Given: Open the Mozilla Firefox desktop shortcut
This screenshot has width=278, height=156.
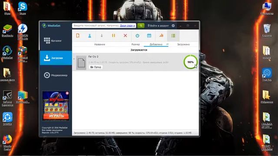Looking at the screenshot, I should (7, 143).
